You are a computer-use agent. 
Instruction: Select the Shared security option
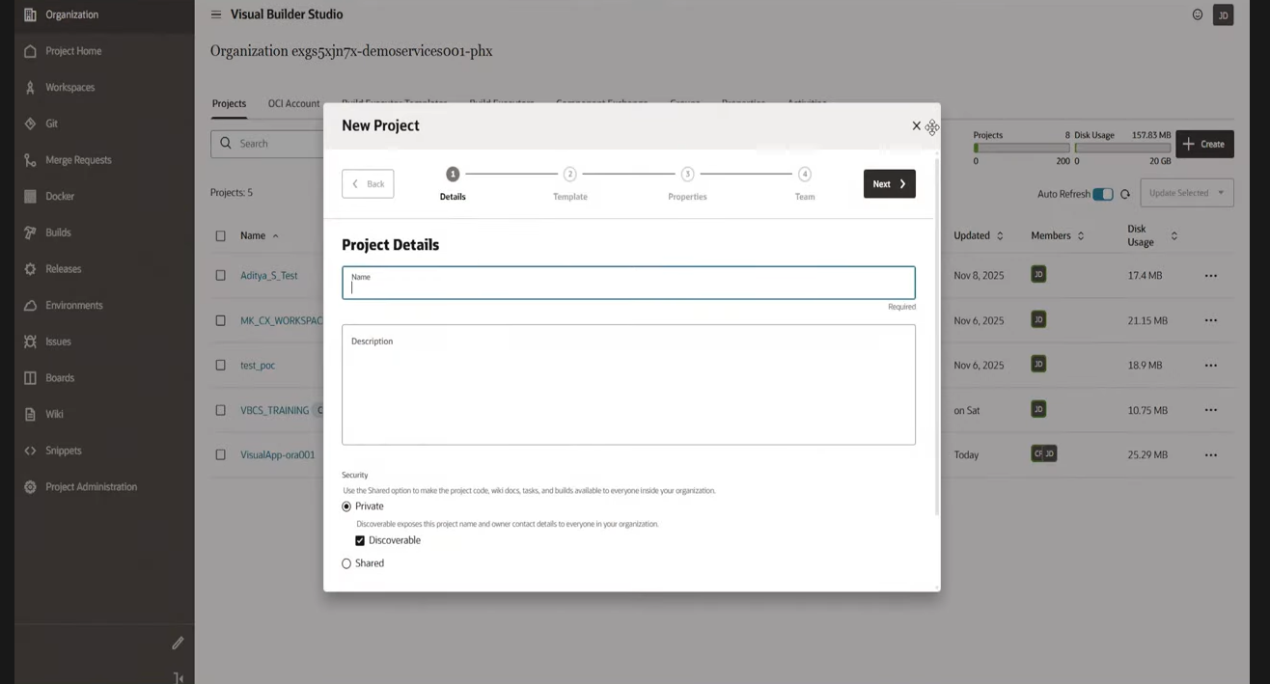click(x=346, y=563)
